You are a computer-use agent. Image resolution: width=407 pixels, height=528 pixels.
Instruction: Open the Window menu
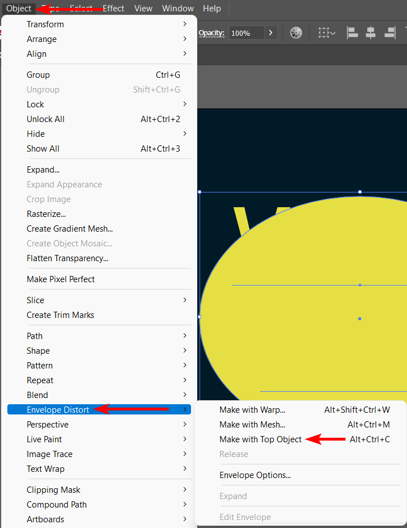177,9
